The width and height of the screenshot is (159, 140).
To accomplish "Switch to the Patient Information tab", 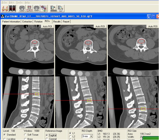I will coord(11,22).
